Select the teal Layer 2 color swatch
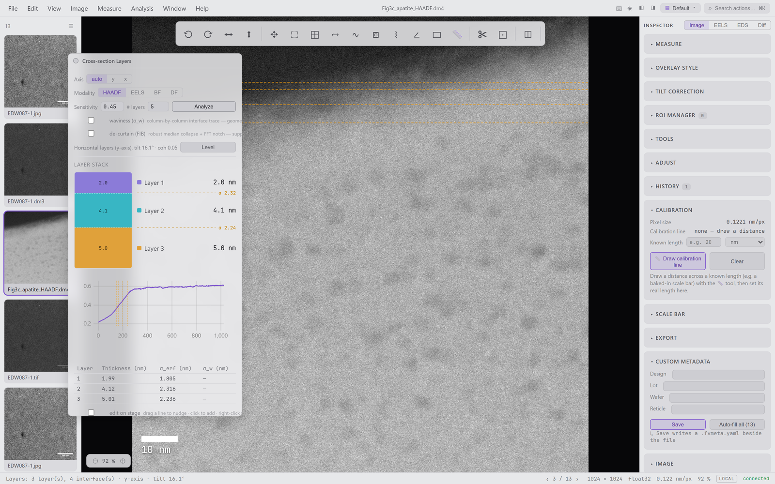This screenshot has height=484, width=775. click(x=139, y=211)
